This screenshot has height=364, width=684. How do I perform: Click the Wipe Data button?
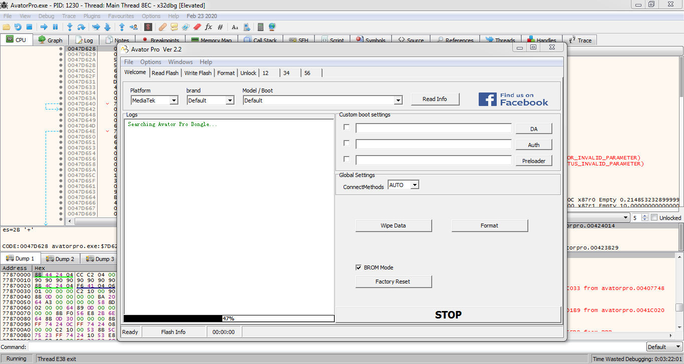(x=394, y=225)
